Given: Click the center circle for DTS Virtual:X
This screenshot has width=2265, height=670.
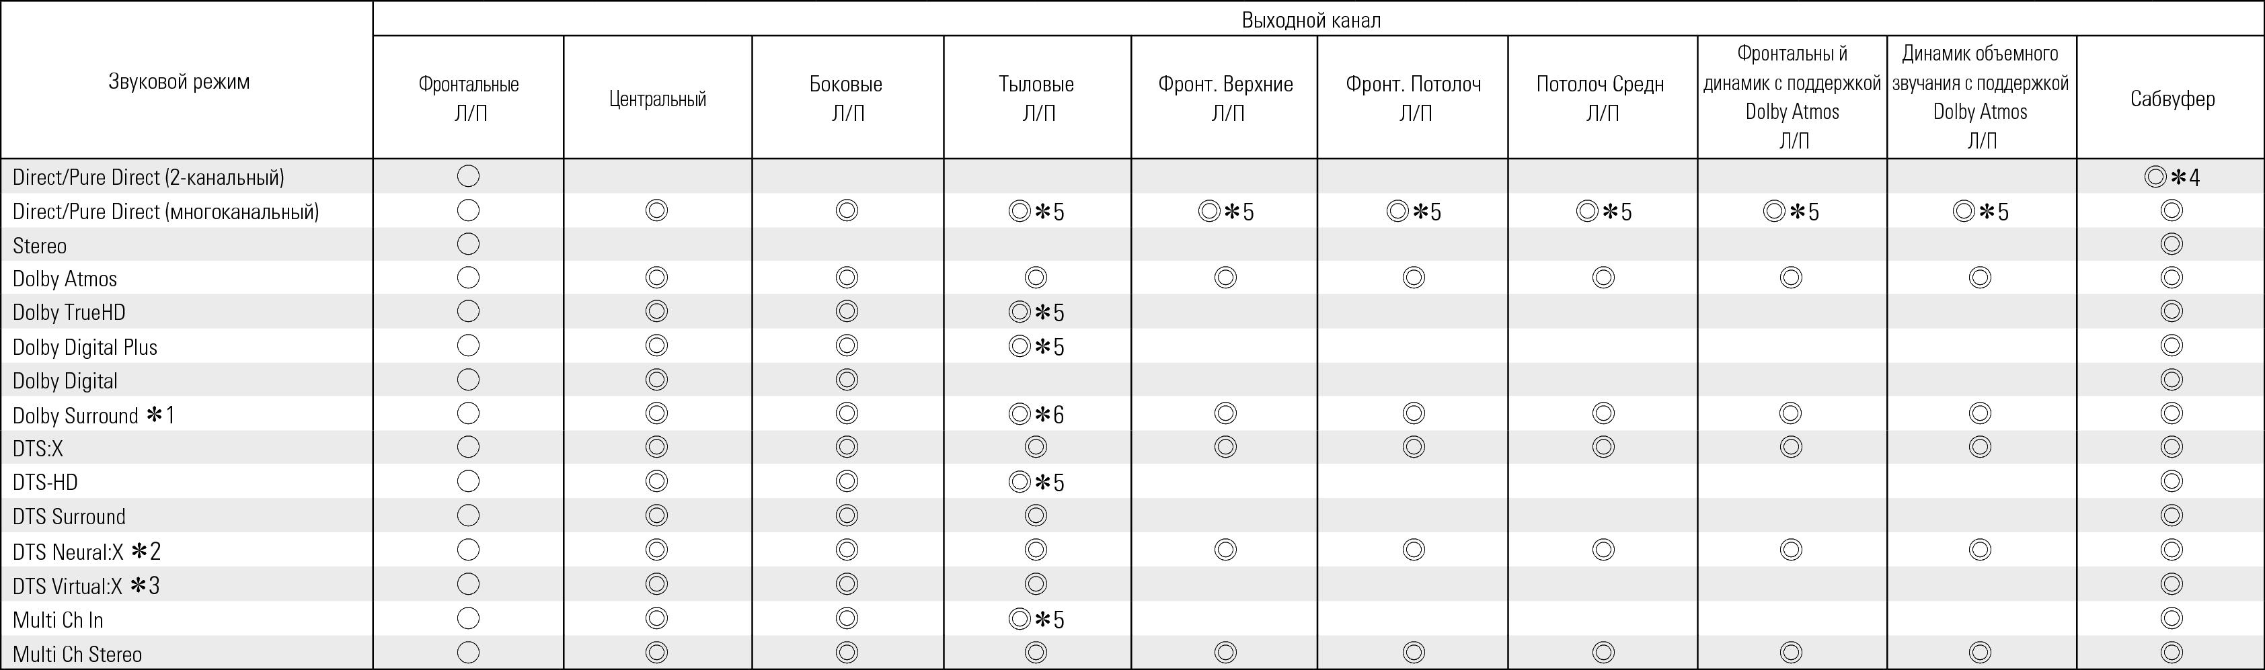Looking at the screenshot, I should 657,584.
